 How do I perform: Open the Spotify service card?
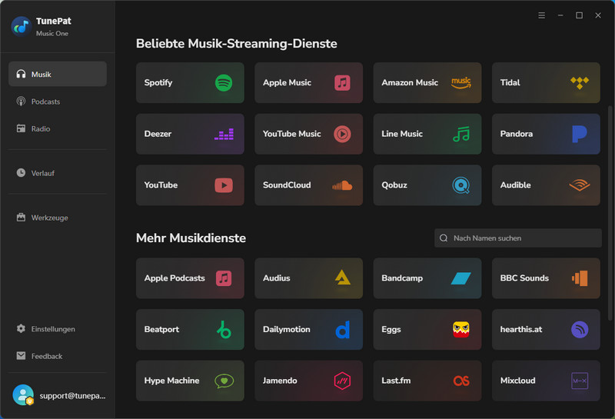click(x=190, y=83)
